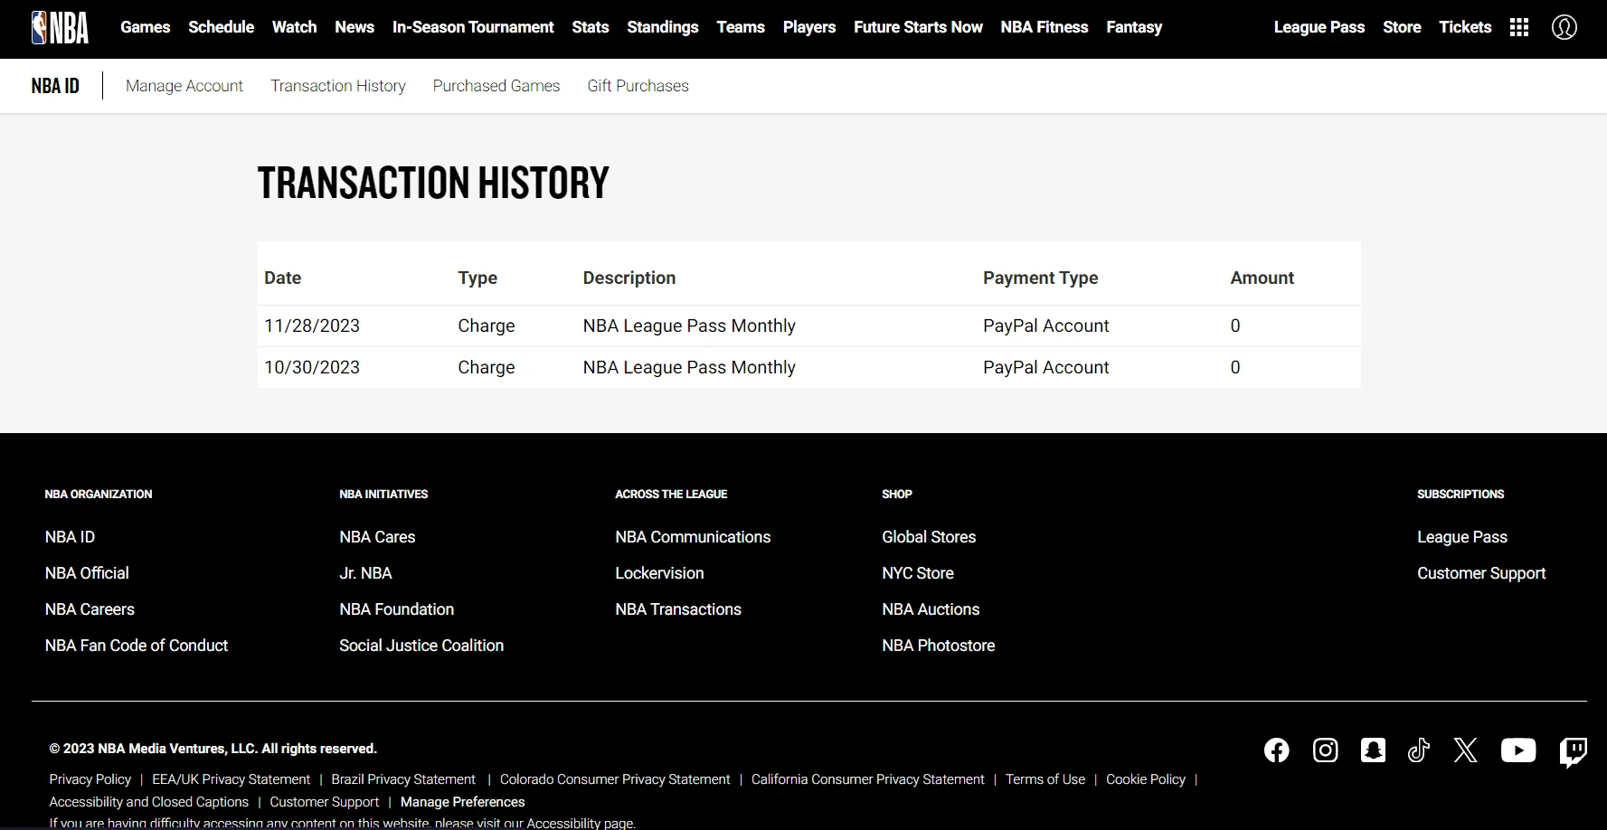
Task: Open the apps grid menu icon
Action: (1519, 27)
